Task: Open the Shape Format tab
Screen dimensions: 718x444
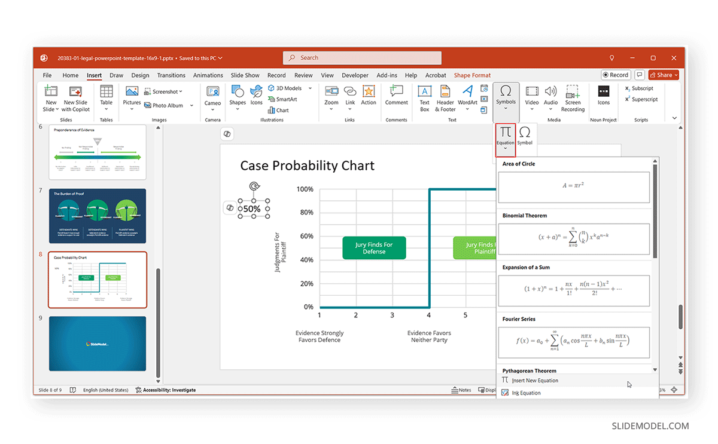Action: [472, 75]
